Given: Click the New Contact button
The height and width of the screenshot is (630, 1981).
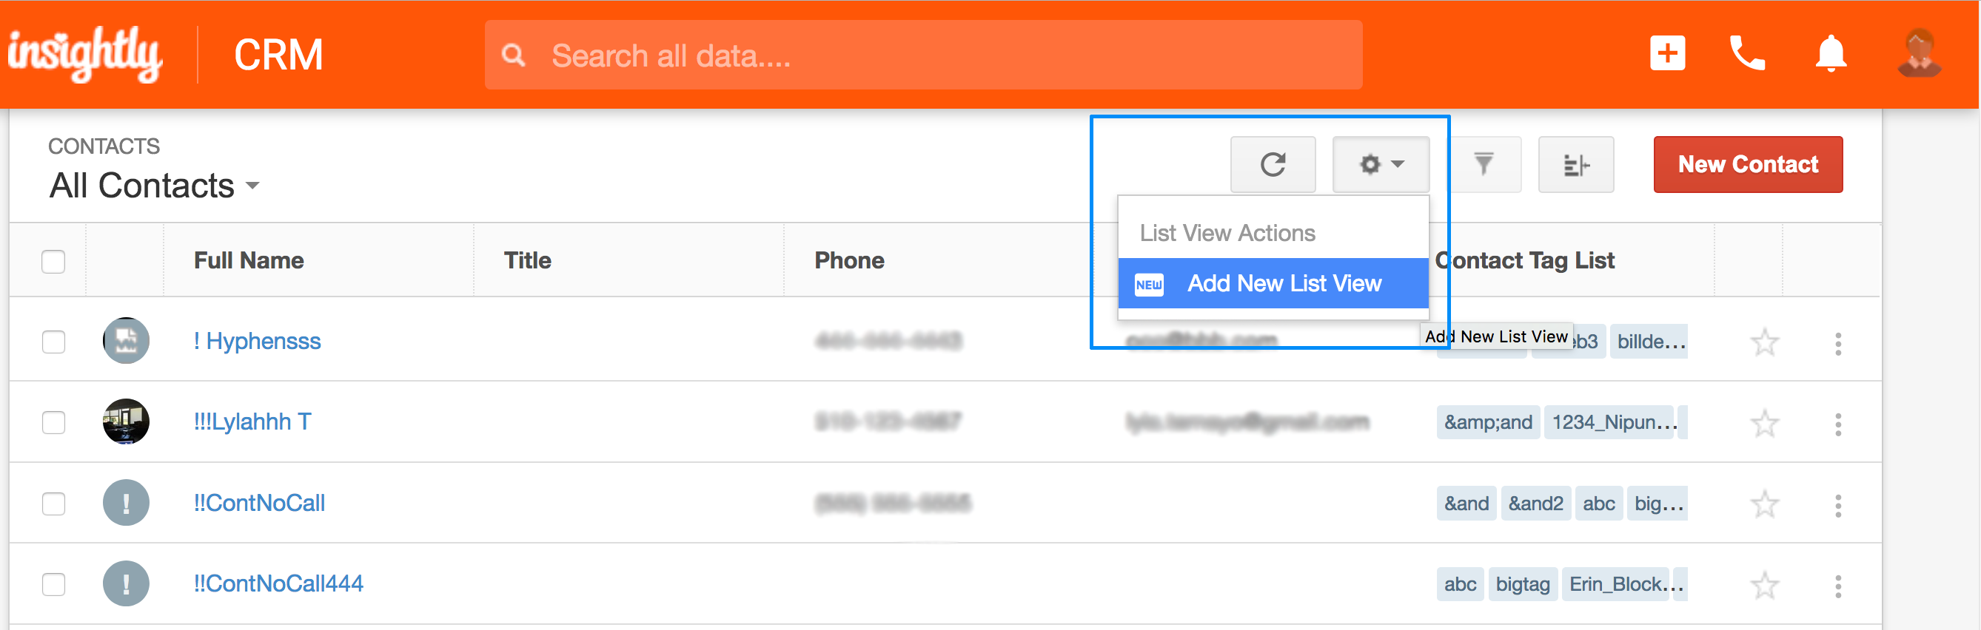Looking at the screenshot, I should pyautogui.click(x=1748, y=164).
